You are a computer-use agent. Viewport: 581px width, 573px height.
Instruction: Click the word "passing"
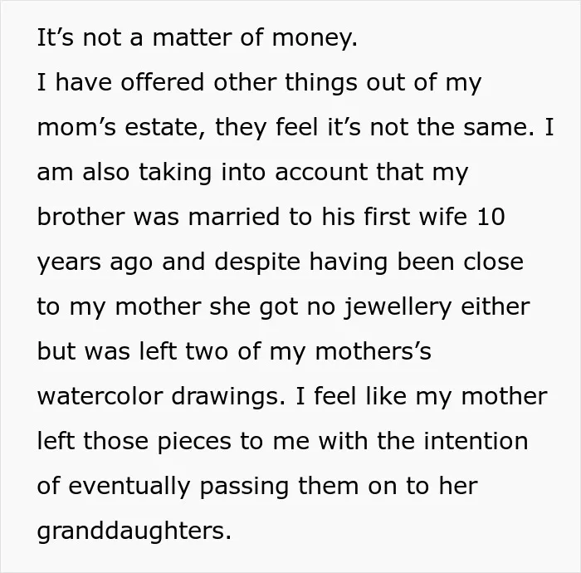click(x=244, y=487)
